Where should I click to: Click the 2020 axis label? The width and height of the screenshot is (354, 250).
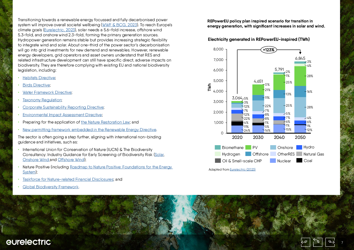(x=237, y=137)
